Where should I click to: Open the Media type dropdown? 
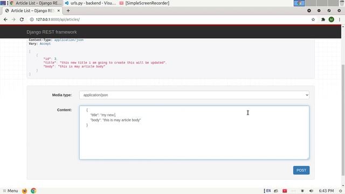tap(194, 95)
